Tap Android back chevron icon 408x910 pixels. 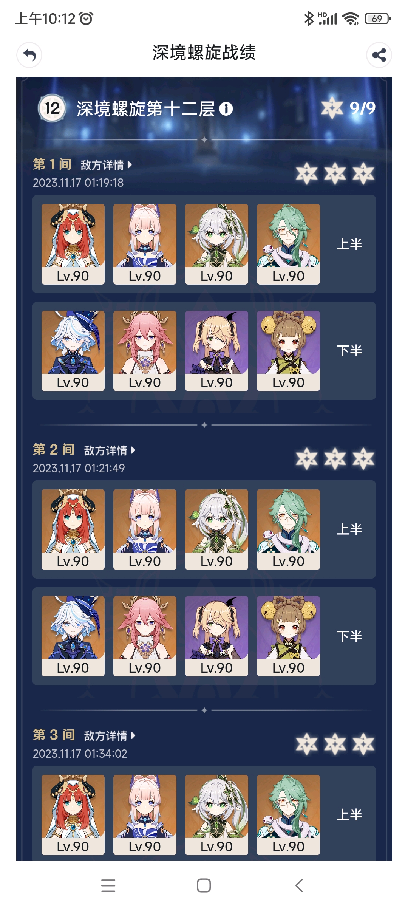(x=299, y=885)
